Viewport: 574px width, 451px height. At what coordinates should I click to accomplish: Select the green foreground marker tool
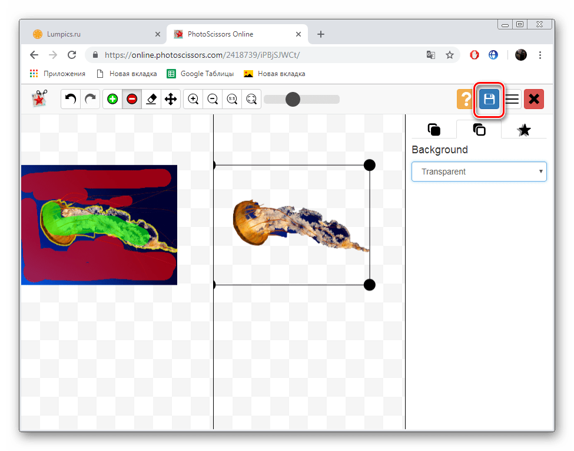[112, 99]
